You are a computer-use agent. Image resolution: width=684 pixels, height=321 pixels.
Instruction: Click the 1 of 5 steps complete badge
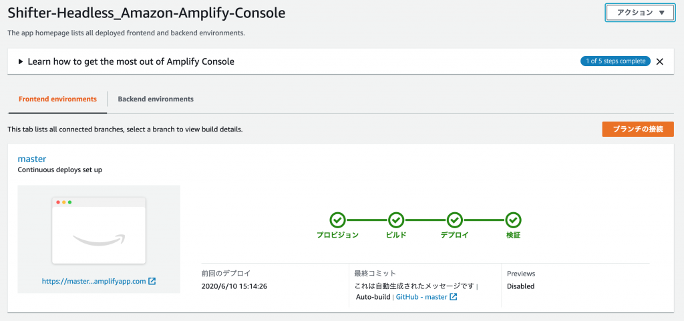pos(615,61)
